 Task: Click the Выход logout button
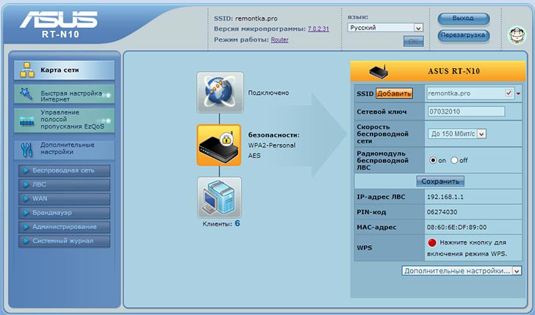tap(463, 19)
